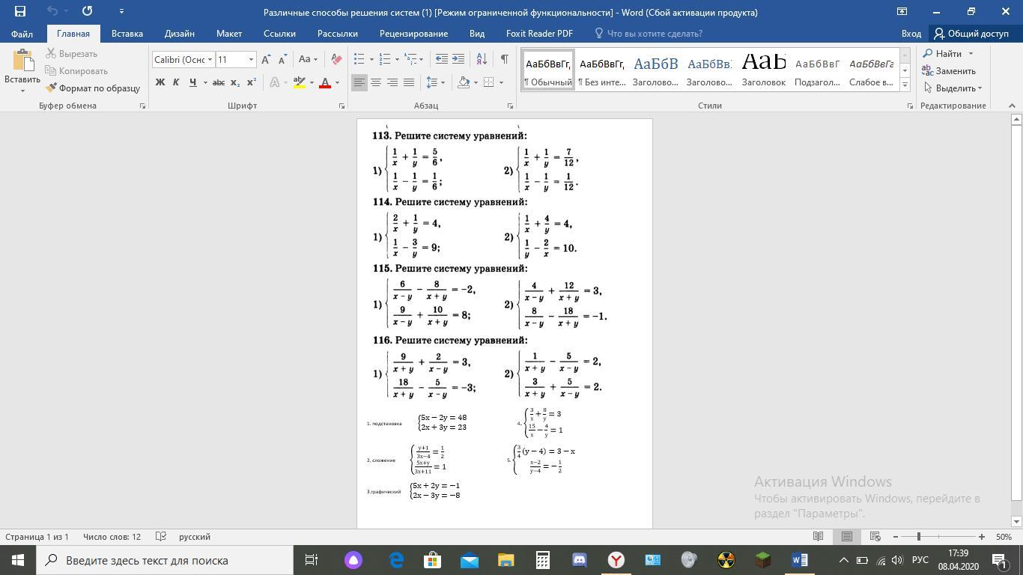
Task: Open the Text Effects icon
Action: (276, 82)
